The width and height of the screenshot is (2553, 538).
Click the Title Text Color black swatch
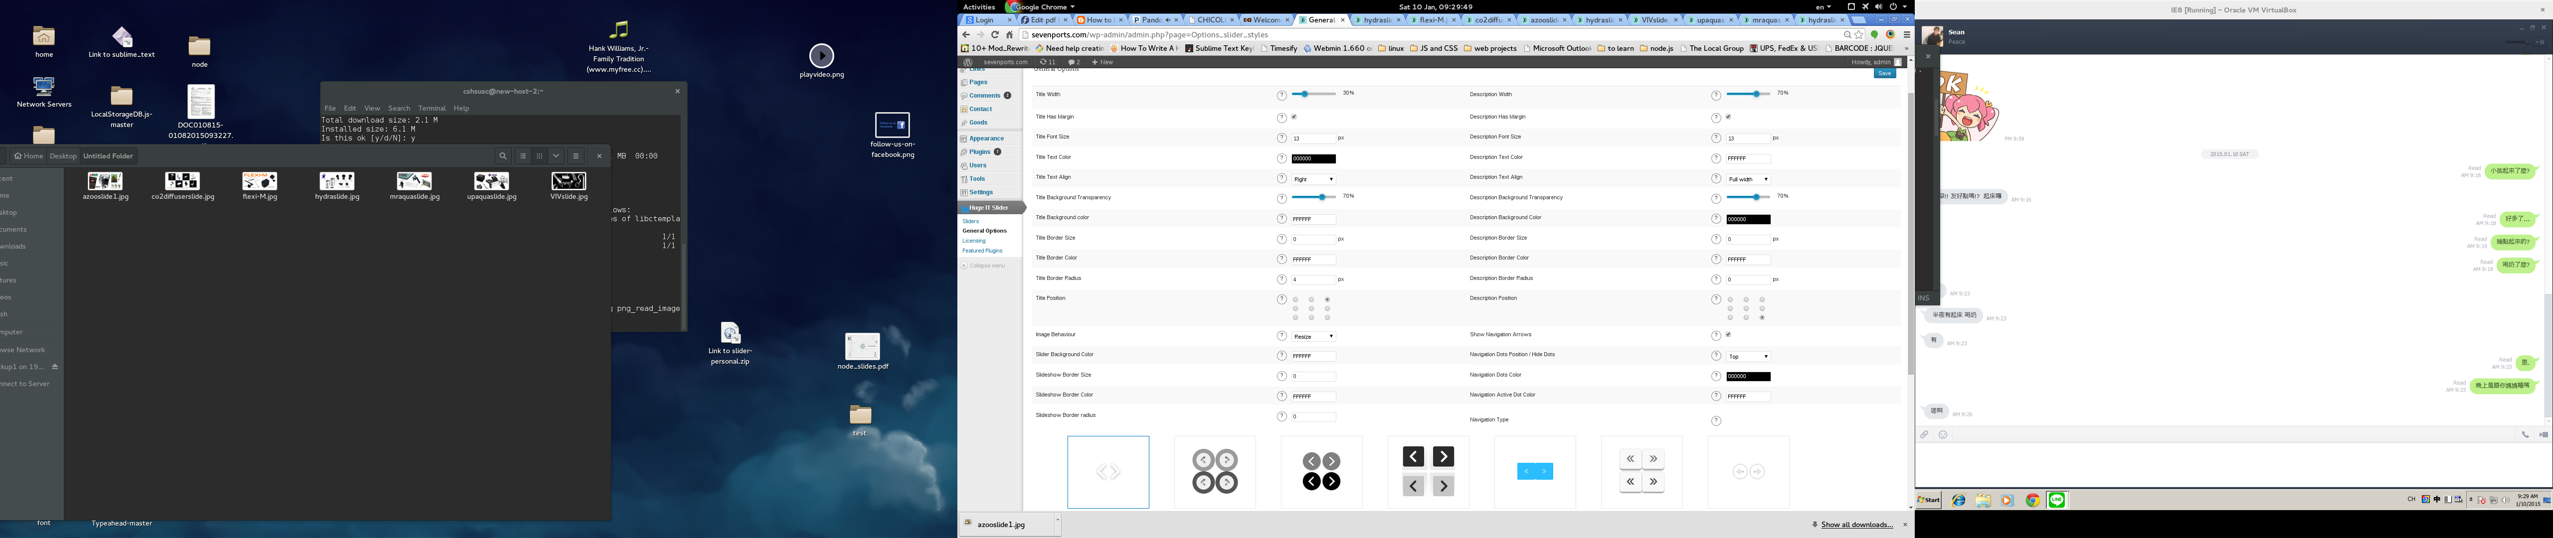(1313, 158)
